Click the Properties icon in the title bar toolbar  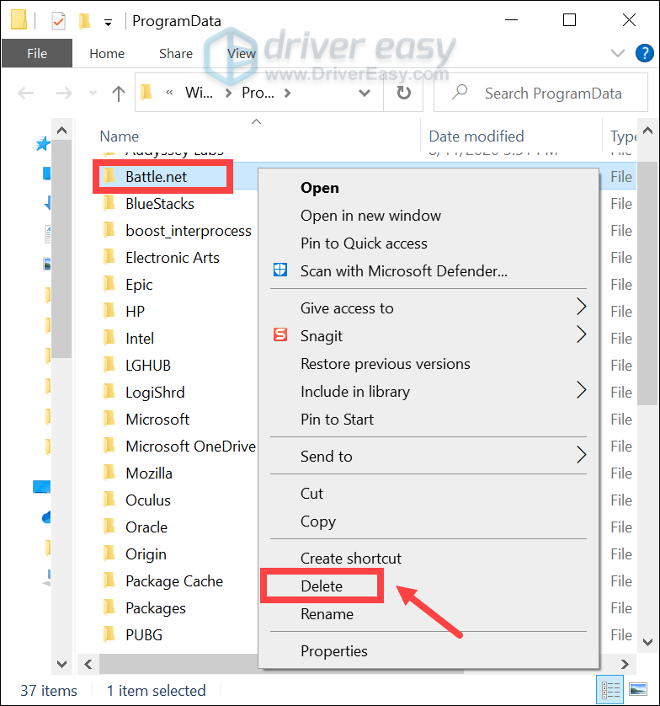[59, 20]
